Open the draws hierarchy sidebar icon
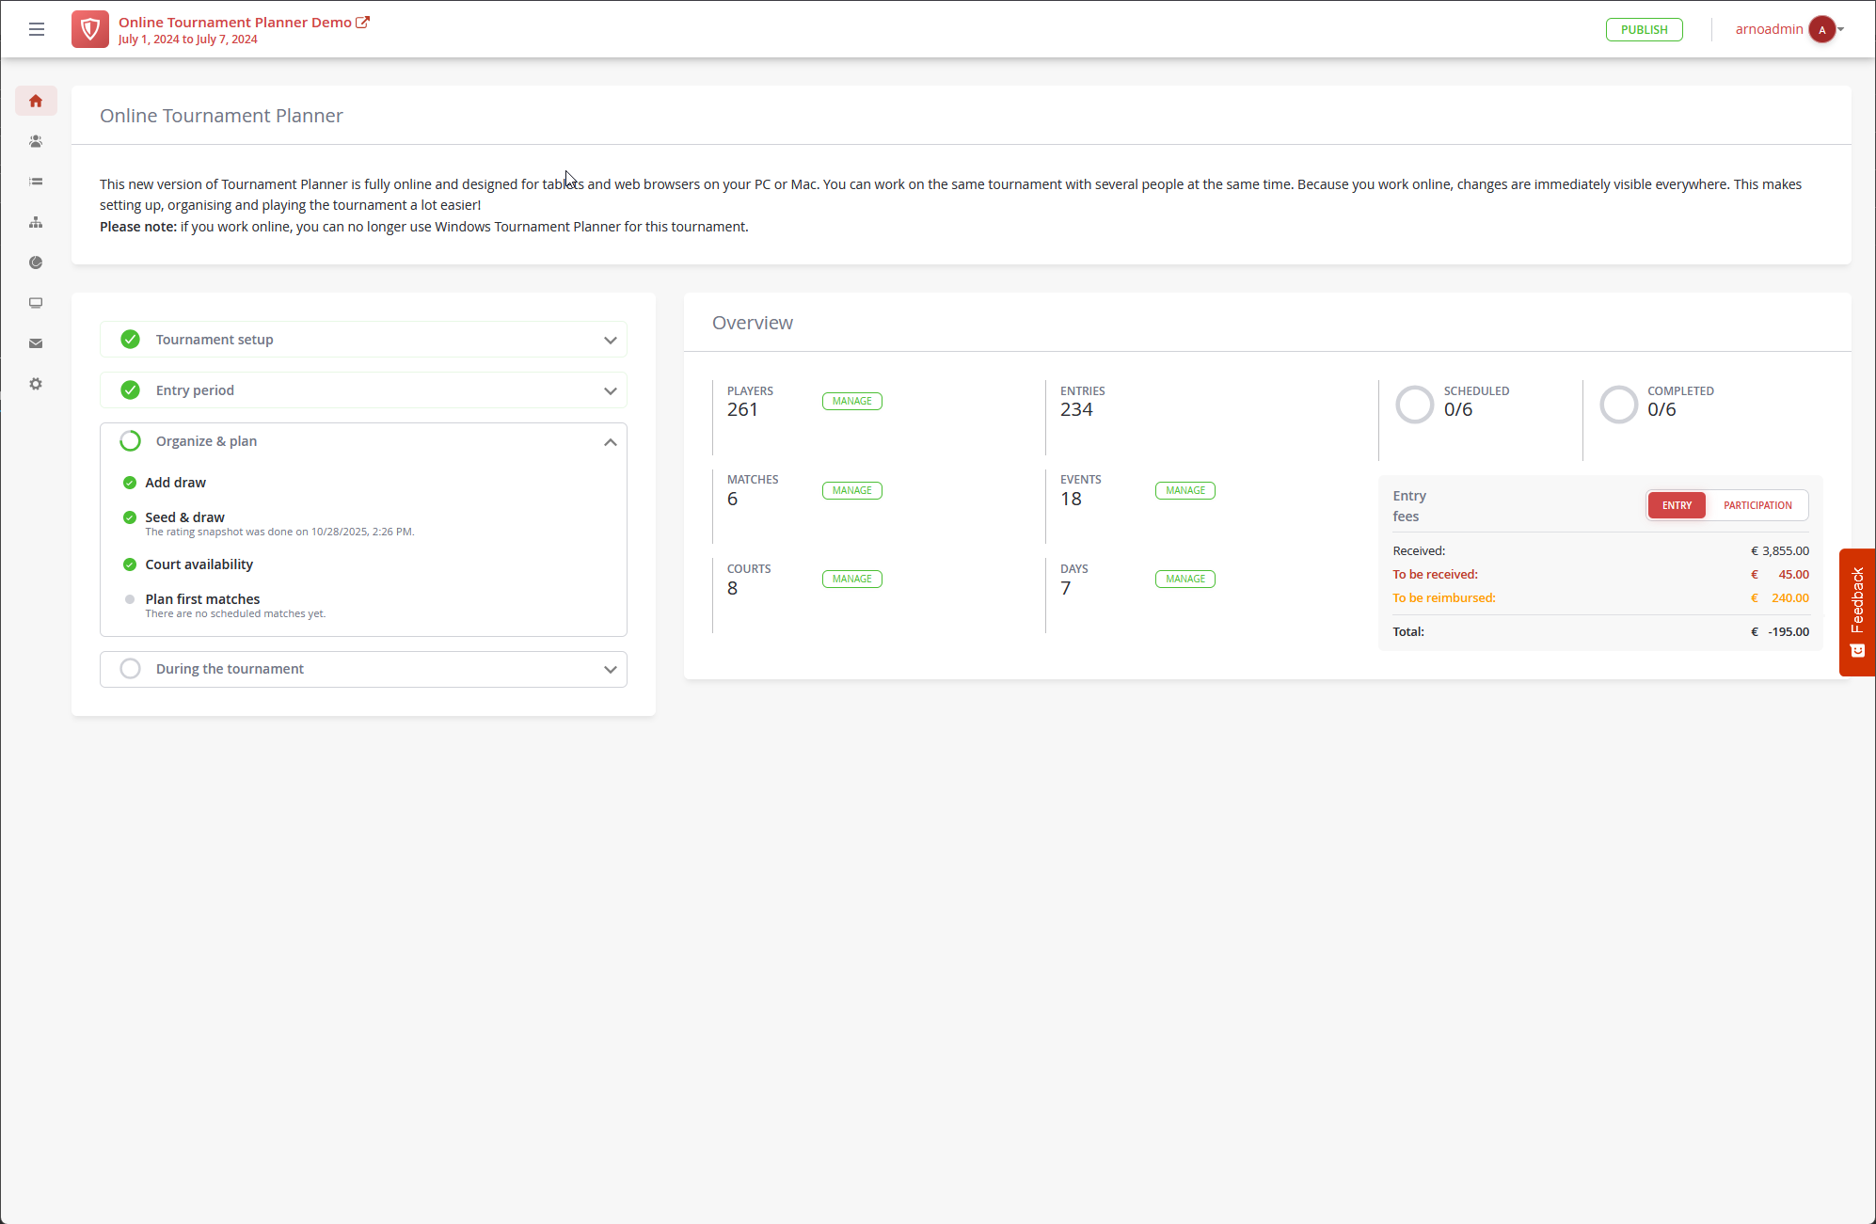This screenshot has width=1876, height=1224. [x=36, y=222]
